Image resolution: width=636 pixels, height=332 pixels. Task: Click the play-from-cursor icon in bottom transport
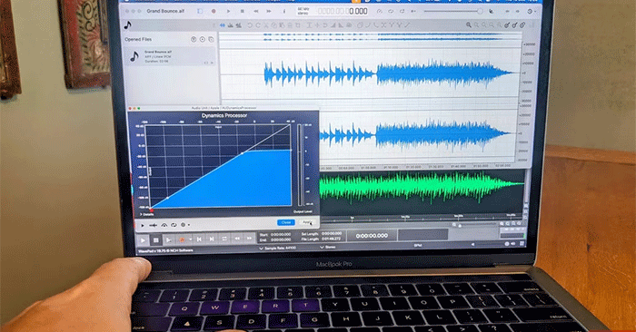pyautogui.click(x=168, y=240)
